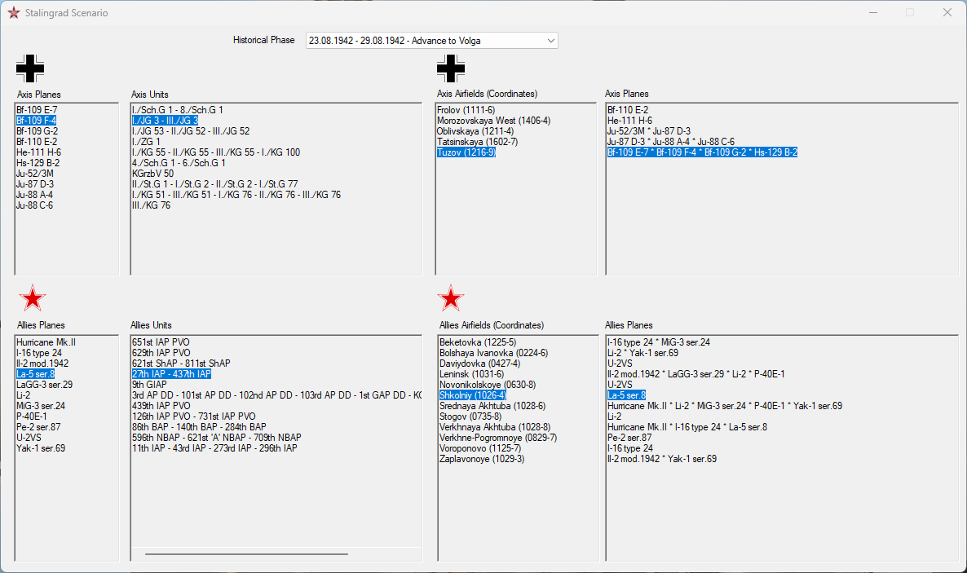Click the black cross above Axis Airfields
Viewport: 967px width, 573px height.
click(x=451, y=68)
